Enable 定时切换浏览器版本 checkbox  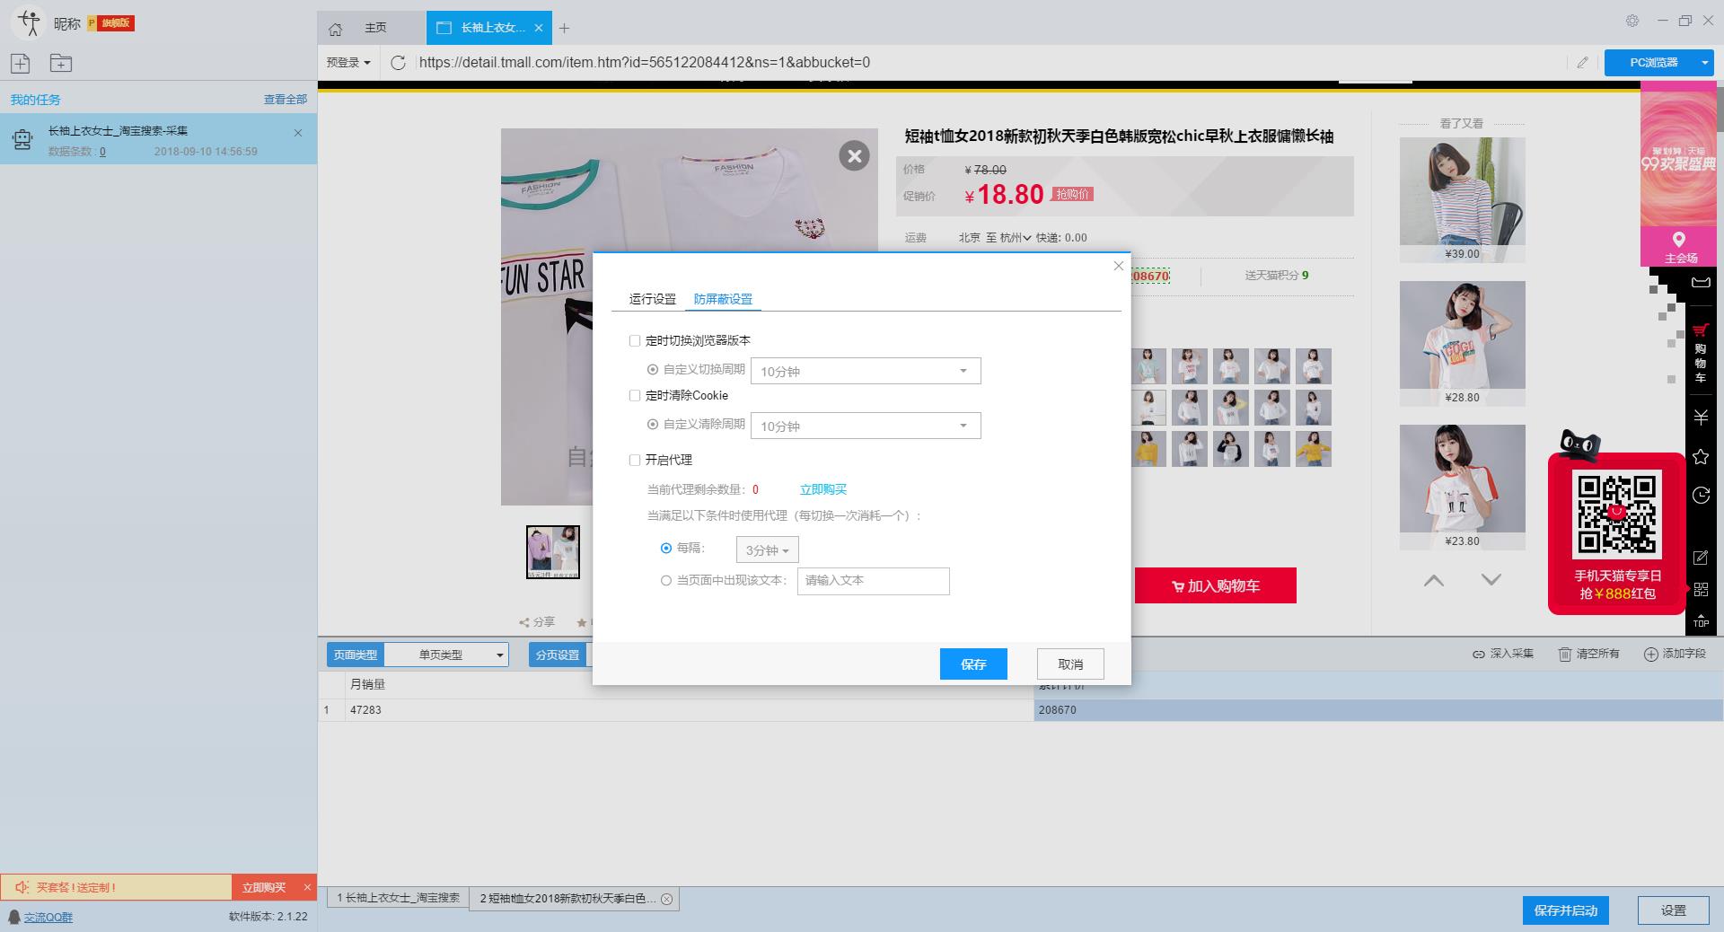(635, 341)
